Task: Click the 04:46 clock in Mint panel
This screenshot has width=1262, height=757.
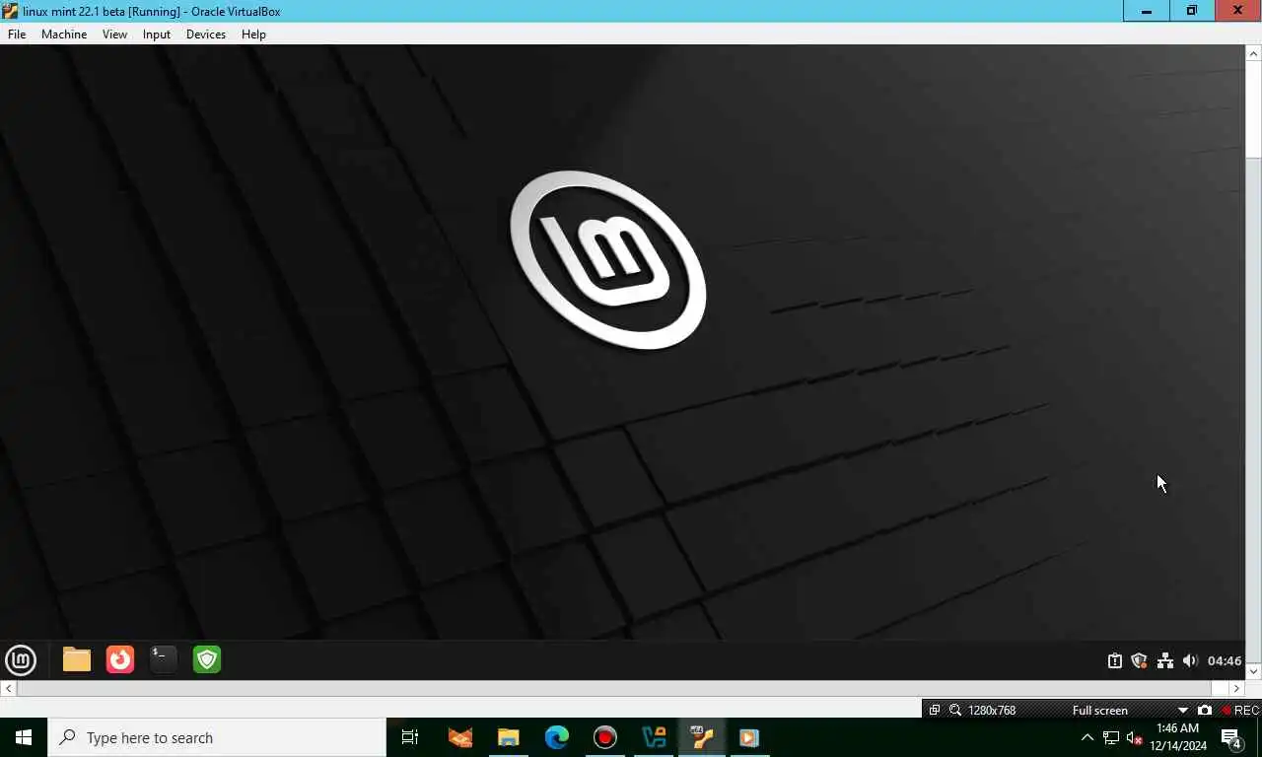Action: coord(1225,660)
